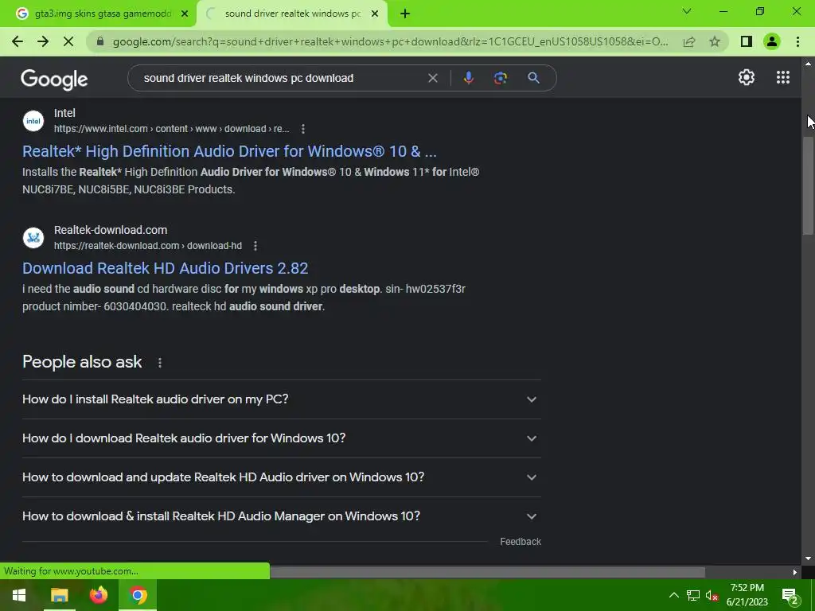Show hidden system tray icons
Viewport: 815px width, 611px height.
(673, 595)
